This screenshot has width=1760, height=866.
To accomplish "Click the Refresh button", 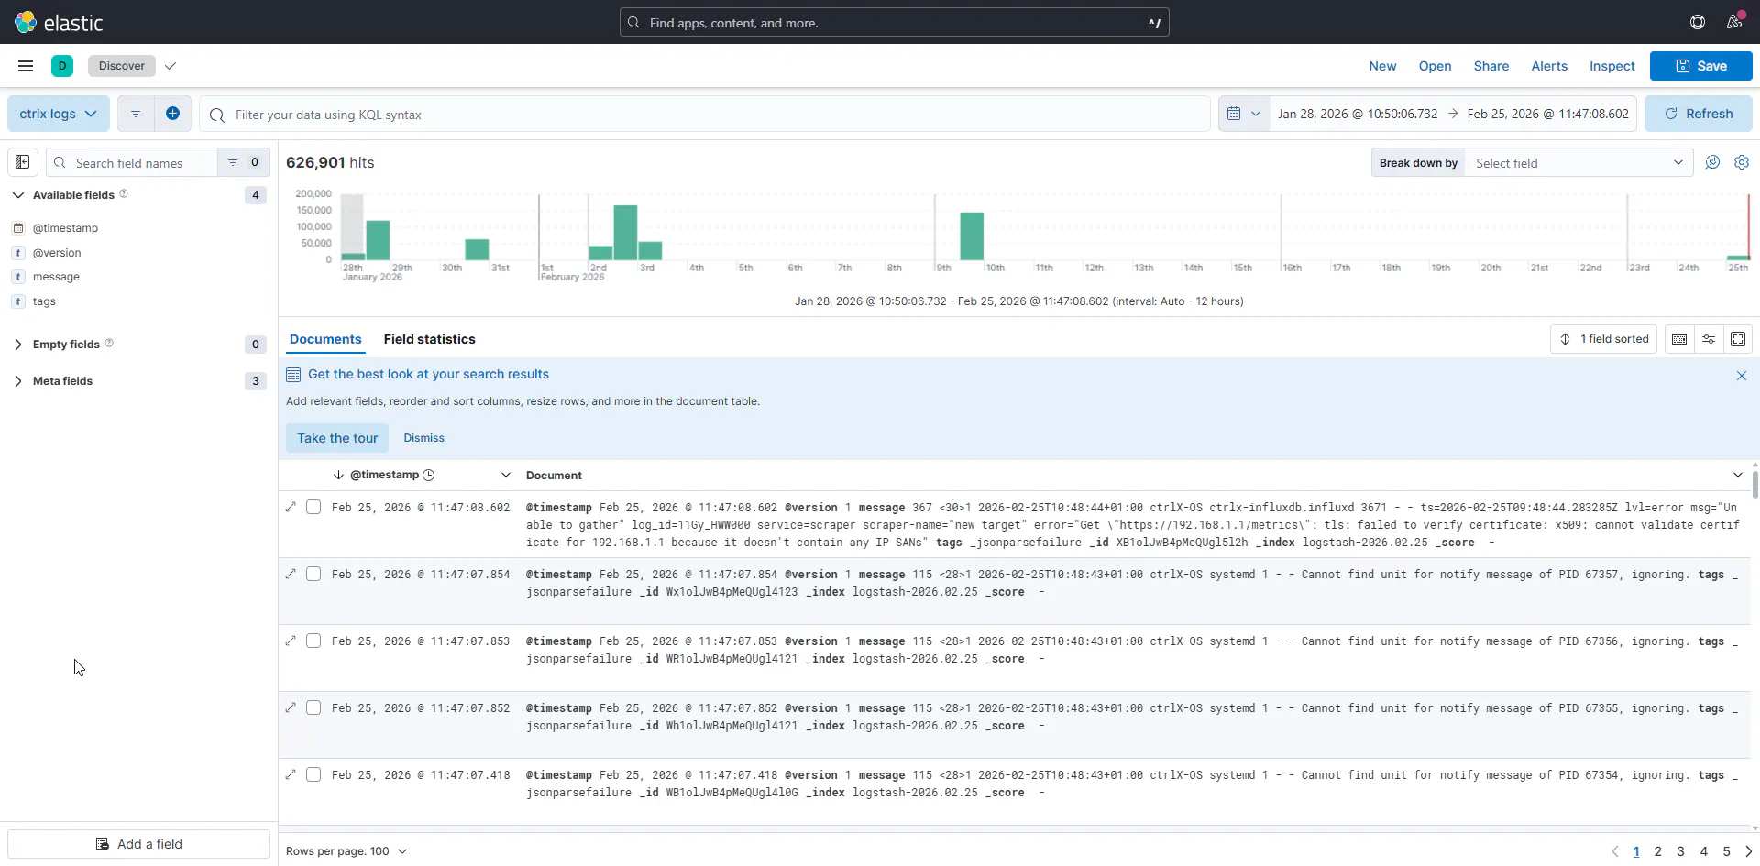I will [1698, 114].
